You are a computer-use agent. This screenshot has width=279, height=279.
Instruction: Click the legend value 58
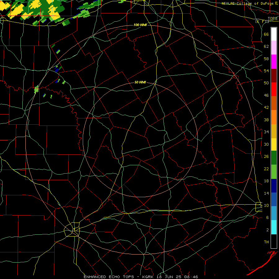(266, 59)
